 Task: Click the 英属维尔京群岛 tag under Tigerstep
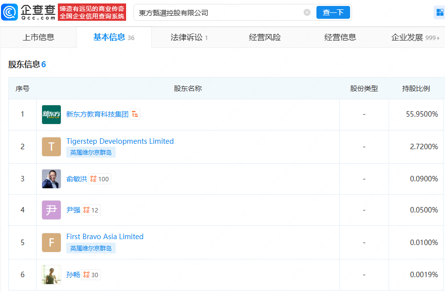click(x=91, y=153)
